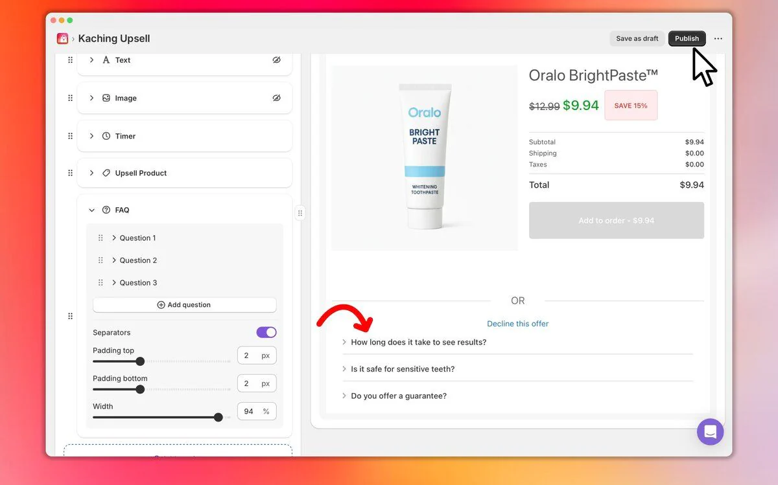
Task: Click the panel divider resize handle
Action: [300, 213]
